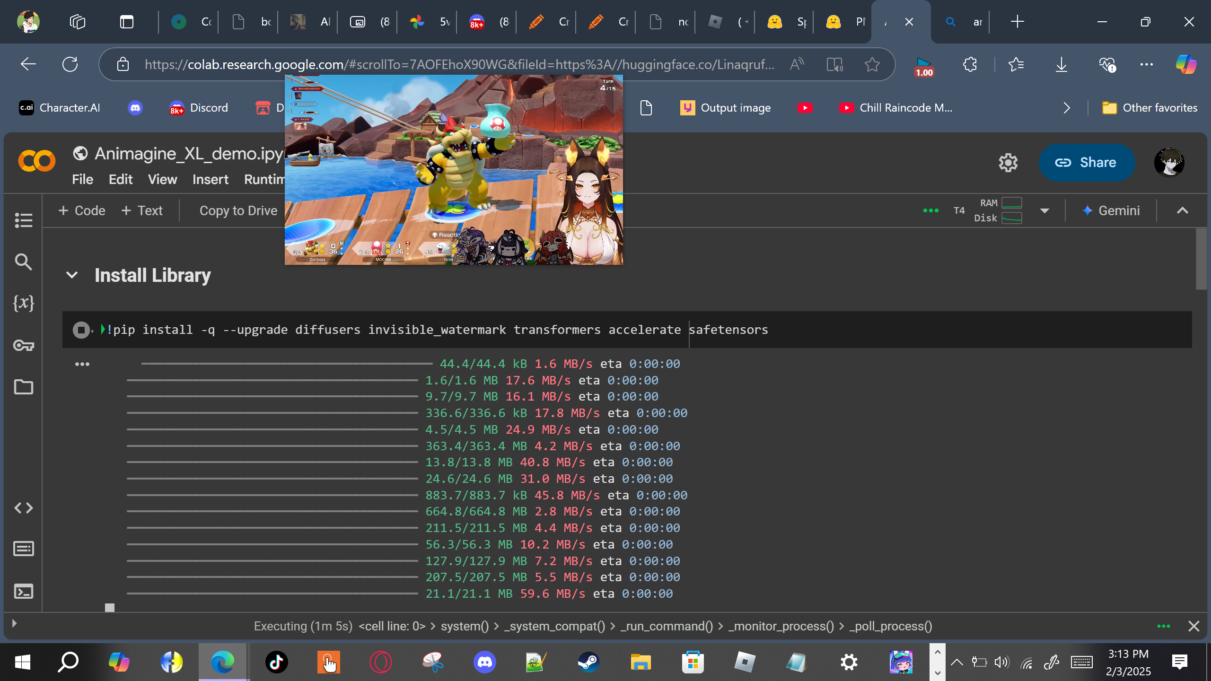Click the notebook vertical scrollbar
The width and height of the screenshot is (1211, 681).
click(x=1202, y=259)
